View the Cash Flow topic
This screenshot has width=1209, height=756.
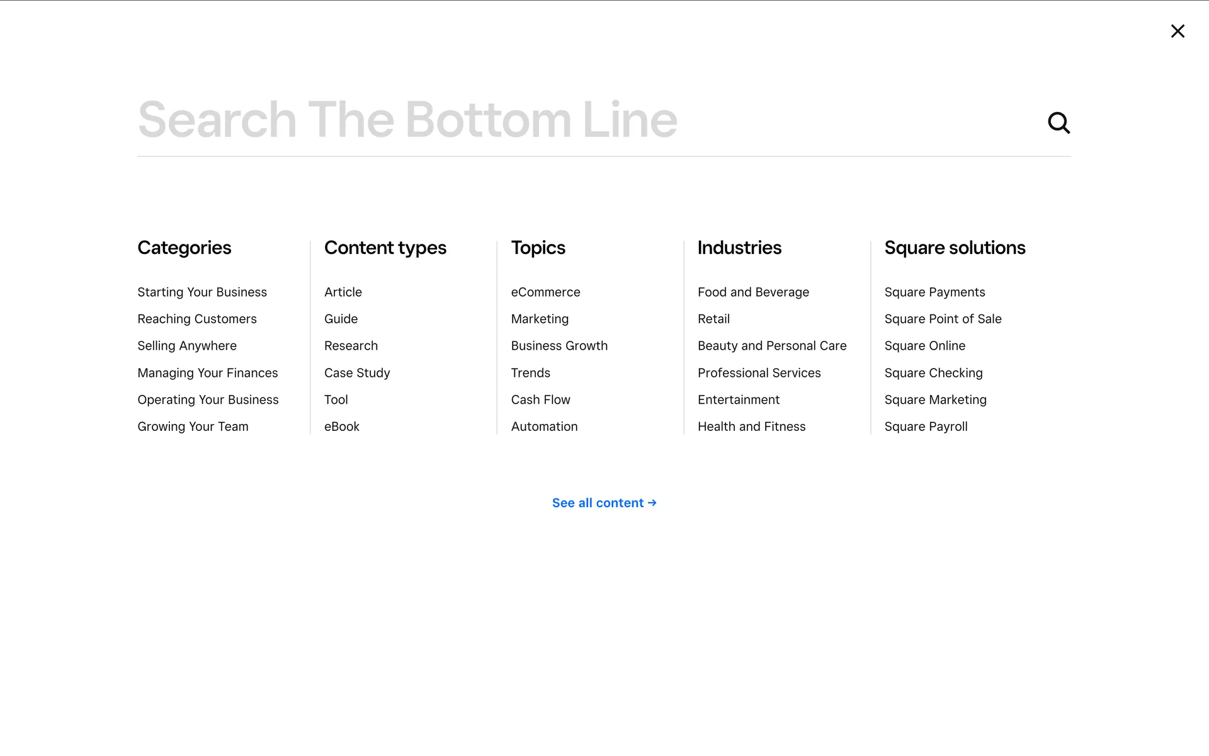pos(540,400)
